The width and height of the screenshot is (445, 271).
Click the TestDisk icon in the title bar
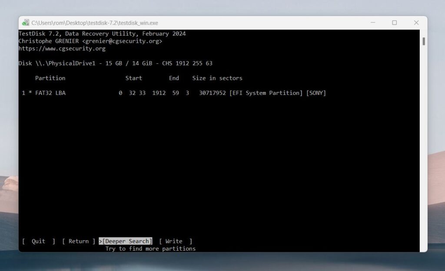(26, 23)
